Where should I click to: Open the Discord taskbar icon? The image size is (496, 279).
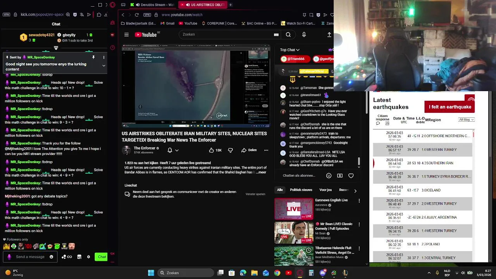322,273
